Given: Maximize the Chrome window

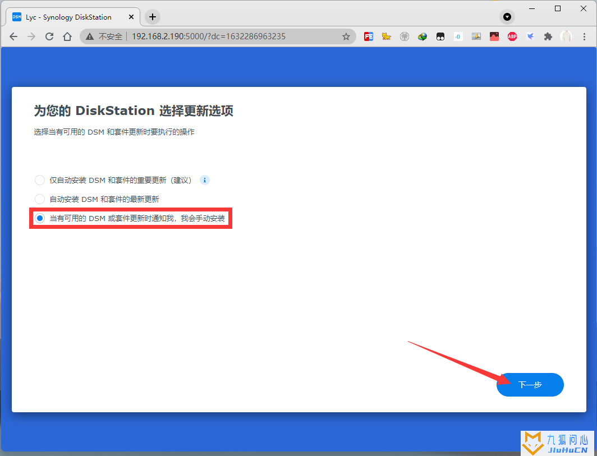Looking at the screenshot, I should point(558,8).
